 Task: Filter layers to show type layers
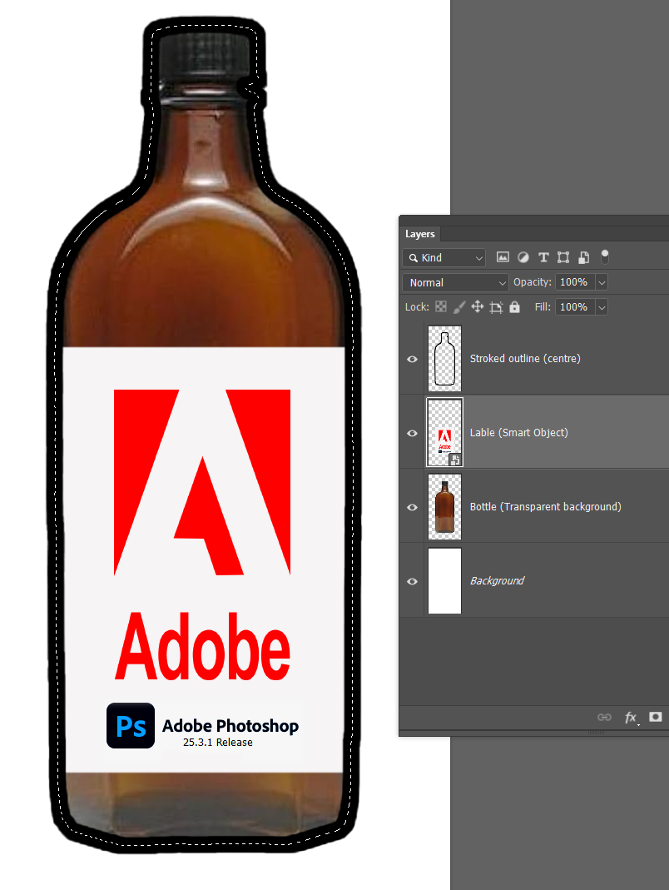[x=543, y=256]
